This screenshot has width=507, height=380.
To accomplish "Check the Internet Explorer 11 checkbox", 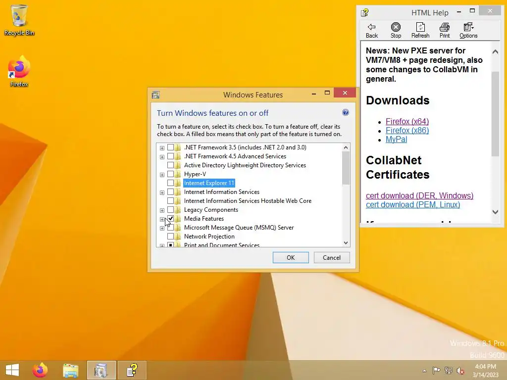I will (x=170, y=183).
